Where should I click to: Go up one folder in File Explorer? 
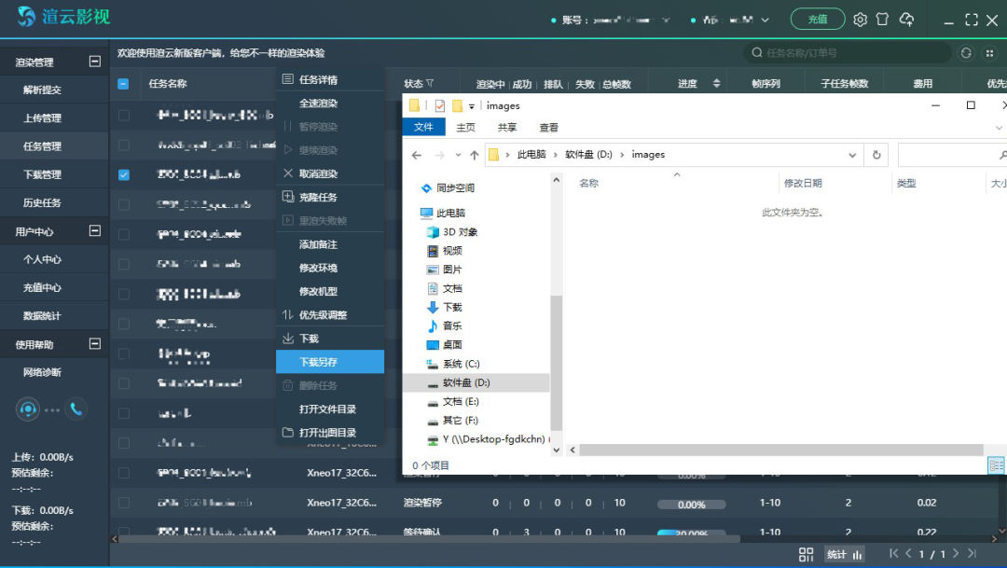point(474,155)
